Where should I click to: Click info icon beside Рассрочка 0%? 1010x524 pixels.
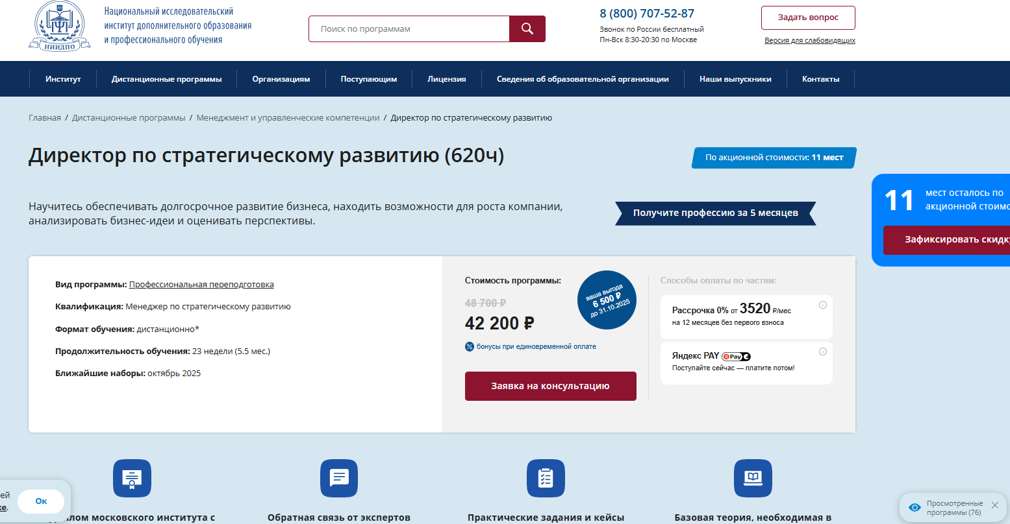[x=822, y=305]
